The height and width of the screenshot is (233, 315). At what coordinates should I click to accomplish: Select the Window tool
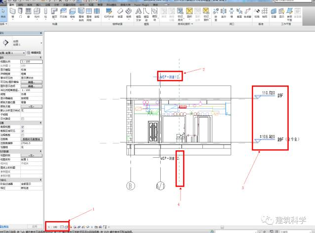click(x=28, y=13)
